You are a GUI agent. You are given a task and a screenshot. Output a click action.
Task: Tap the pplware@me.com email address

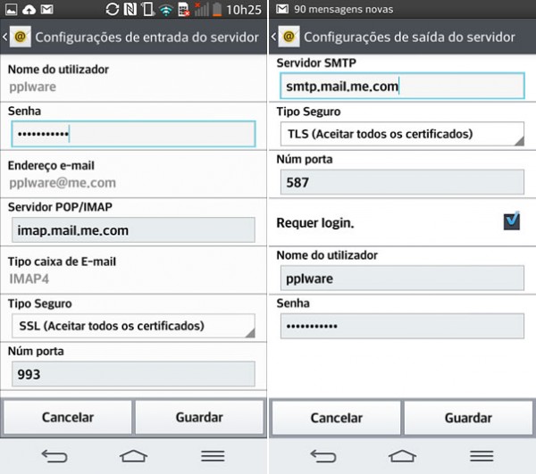63,183
